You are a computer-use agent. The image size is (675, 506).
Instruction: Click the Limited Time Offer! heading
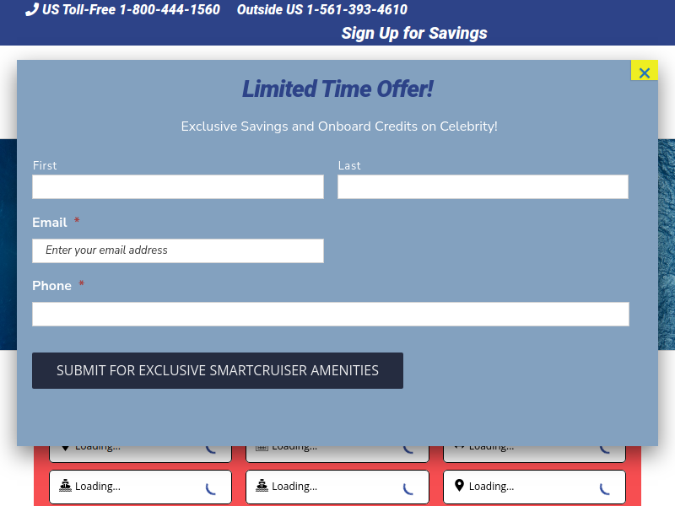(x=337, y=89)
